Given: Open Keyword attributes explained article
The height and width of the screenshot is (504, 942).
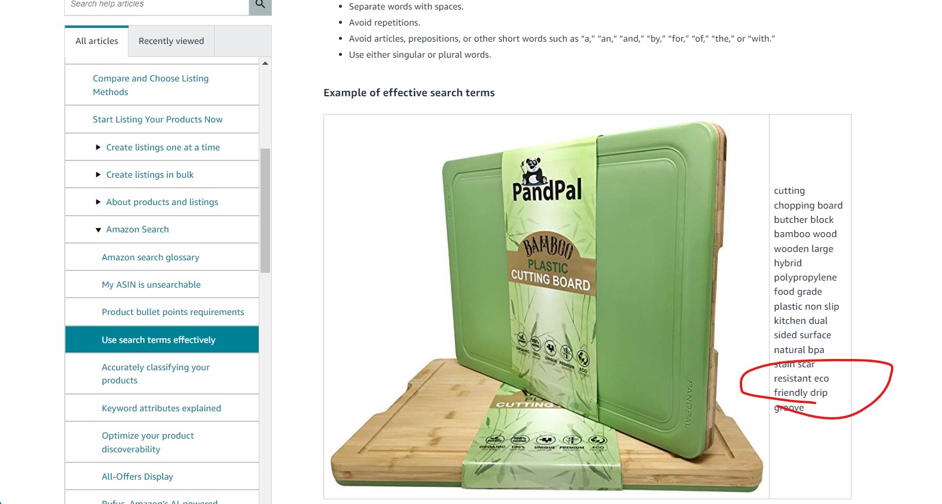Looking at the screenshot, I should pos(161,408).
